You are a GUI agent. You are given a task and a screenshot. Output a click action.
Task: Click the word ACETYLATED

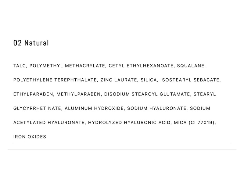(29, 123)
